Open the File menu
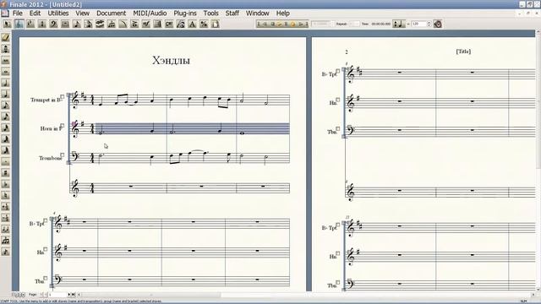 tap(17, 14)
